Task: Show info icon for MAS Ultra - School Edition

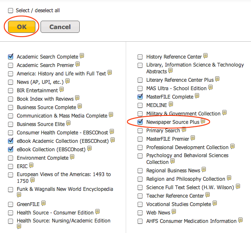Action: pos(211,88)
